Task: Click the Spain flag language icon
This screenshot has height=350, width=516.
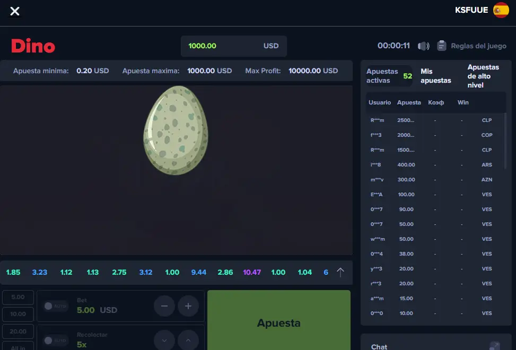Action: click(x=501, y=10)
